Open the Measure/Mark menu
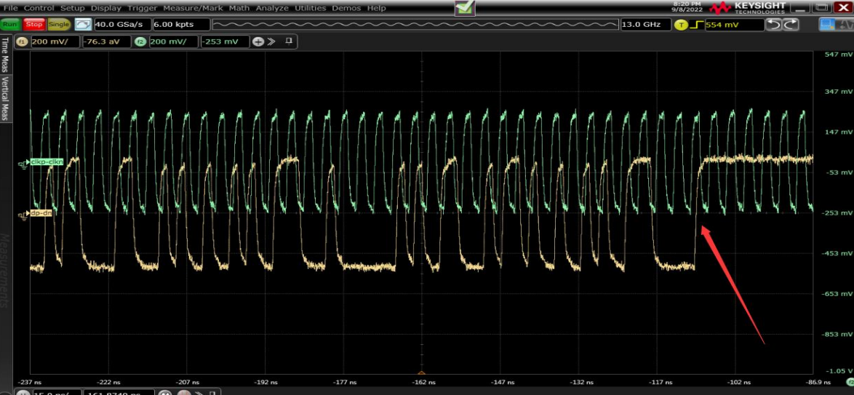This screenshot has width=854, height=395. [193, 8]
